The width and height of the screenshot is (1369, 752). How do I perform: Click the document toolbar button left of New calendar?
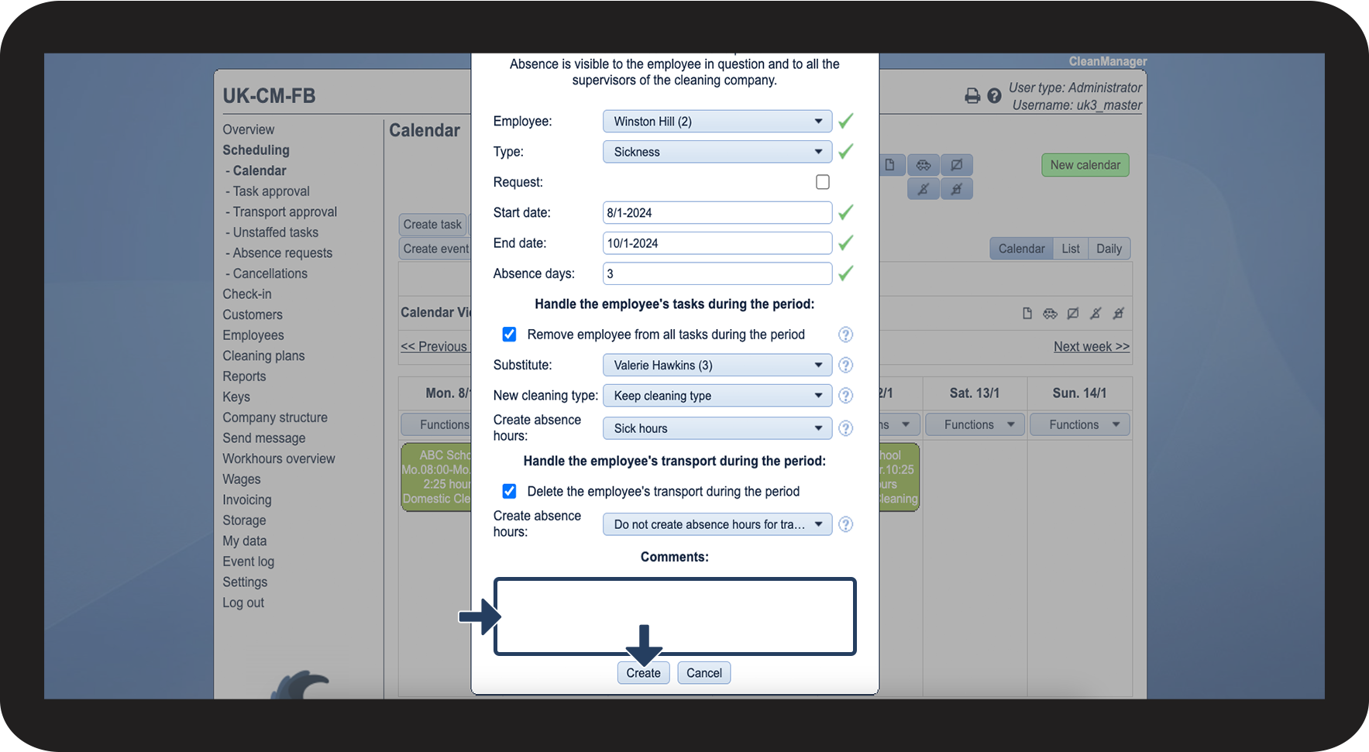(890, 165)
